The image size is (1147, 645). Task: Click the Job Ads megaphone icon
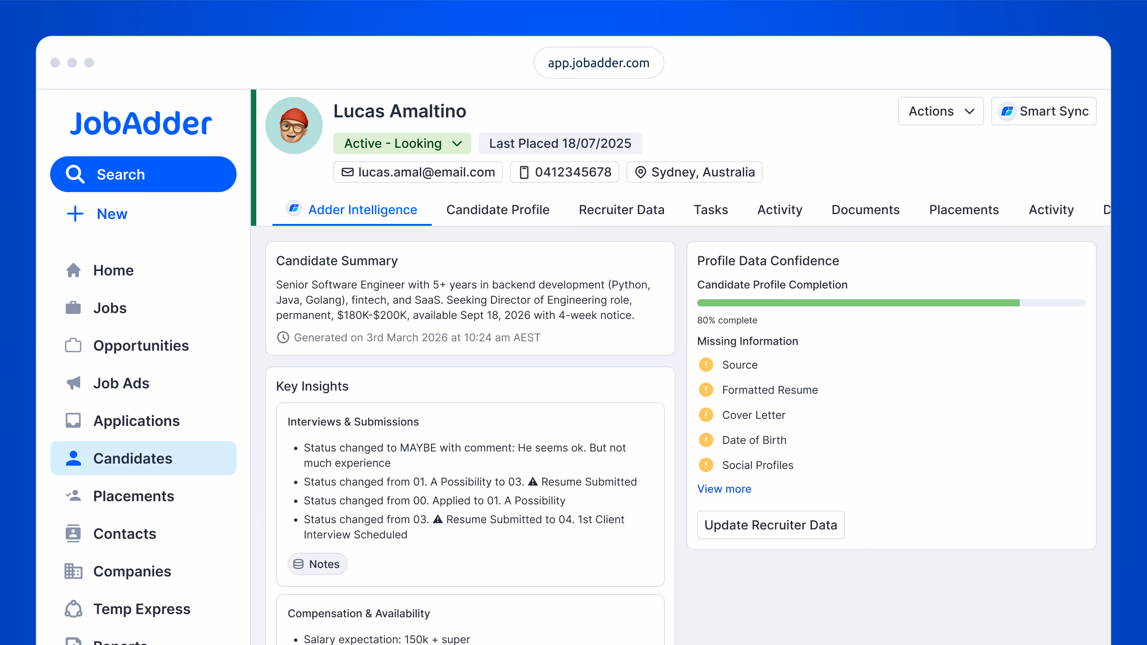(x=73, y=383)
